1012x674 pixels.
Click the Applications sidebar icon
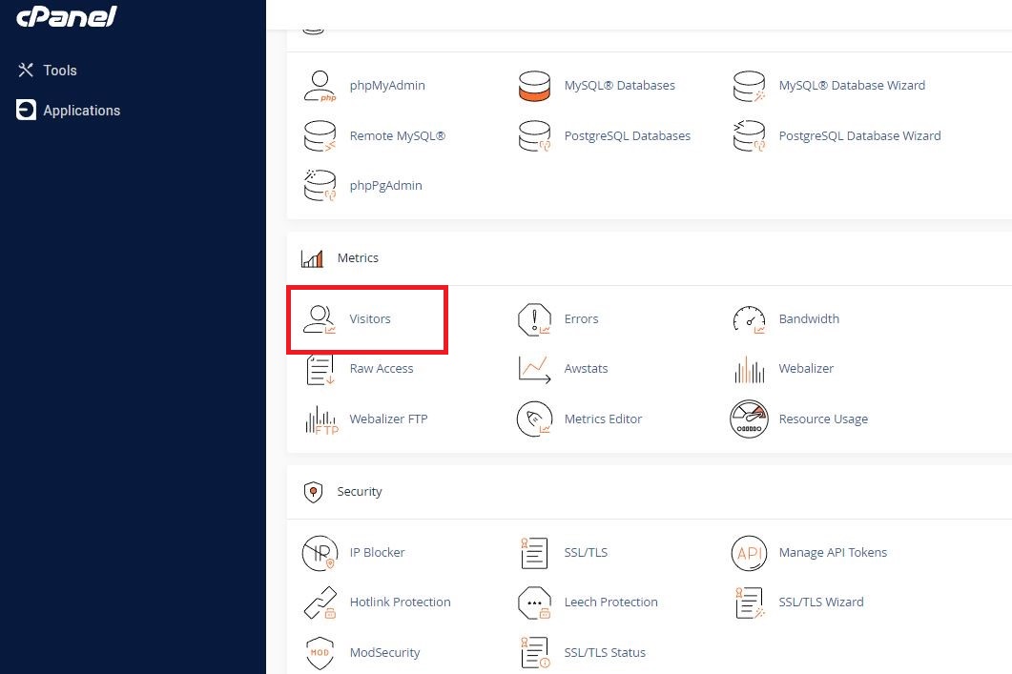(x=26, y=111)
